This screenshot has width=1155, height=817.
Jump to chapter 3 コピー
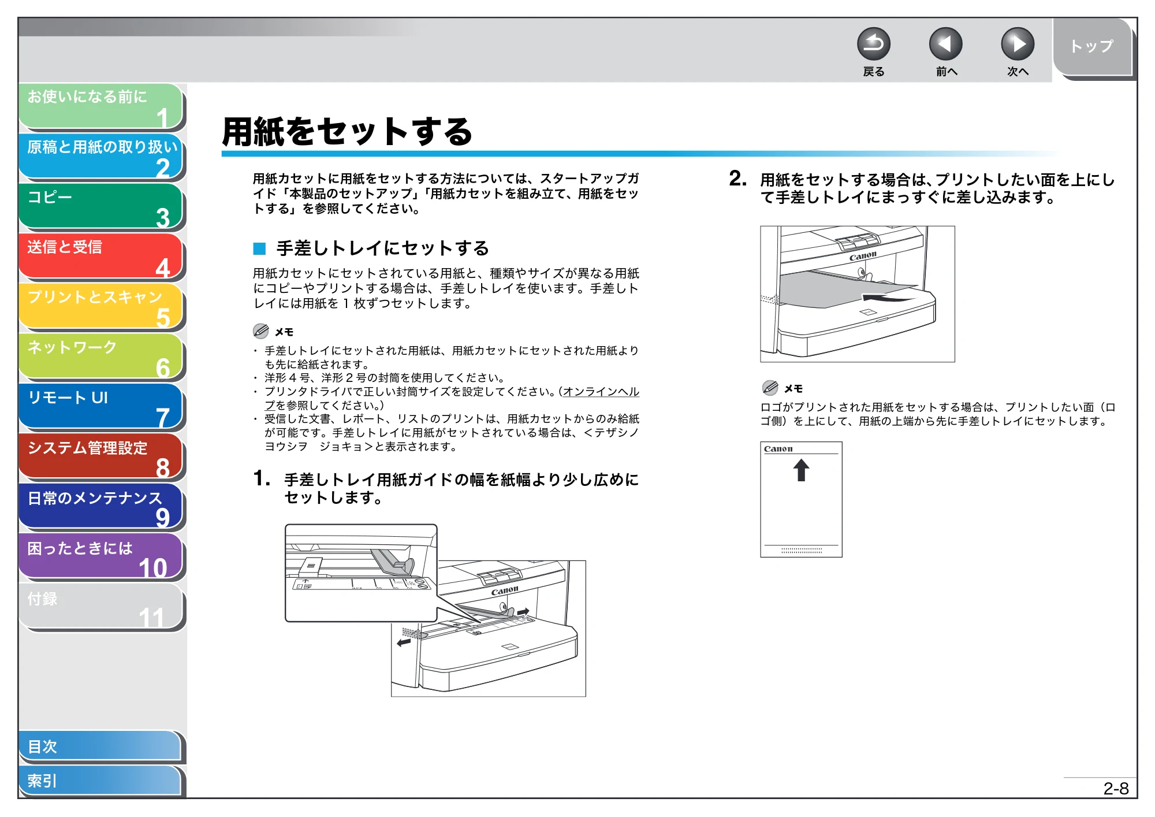pyautogui.click(x=101, y=206)
